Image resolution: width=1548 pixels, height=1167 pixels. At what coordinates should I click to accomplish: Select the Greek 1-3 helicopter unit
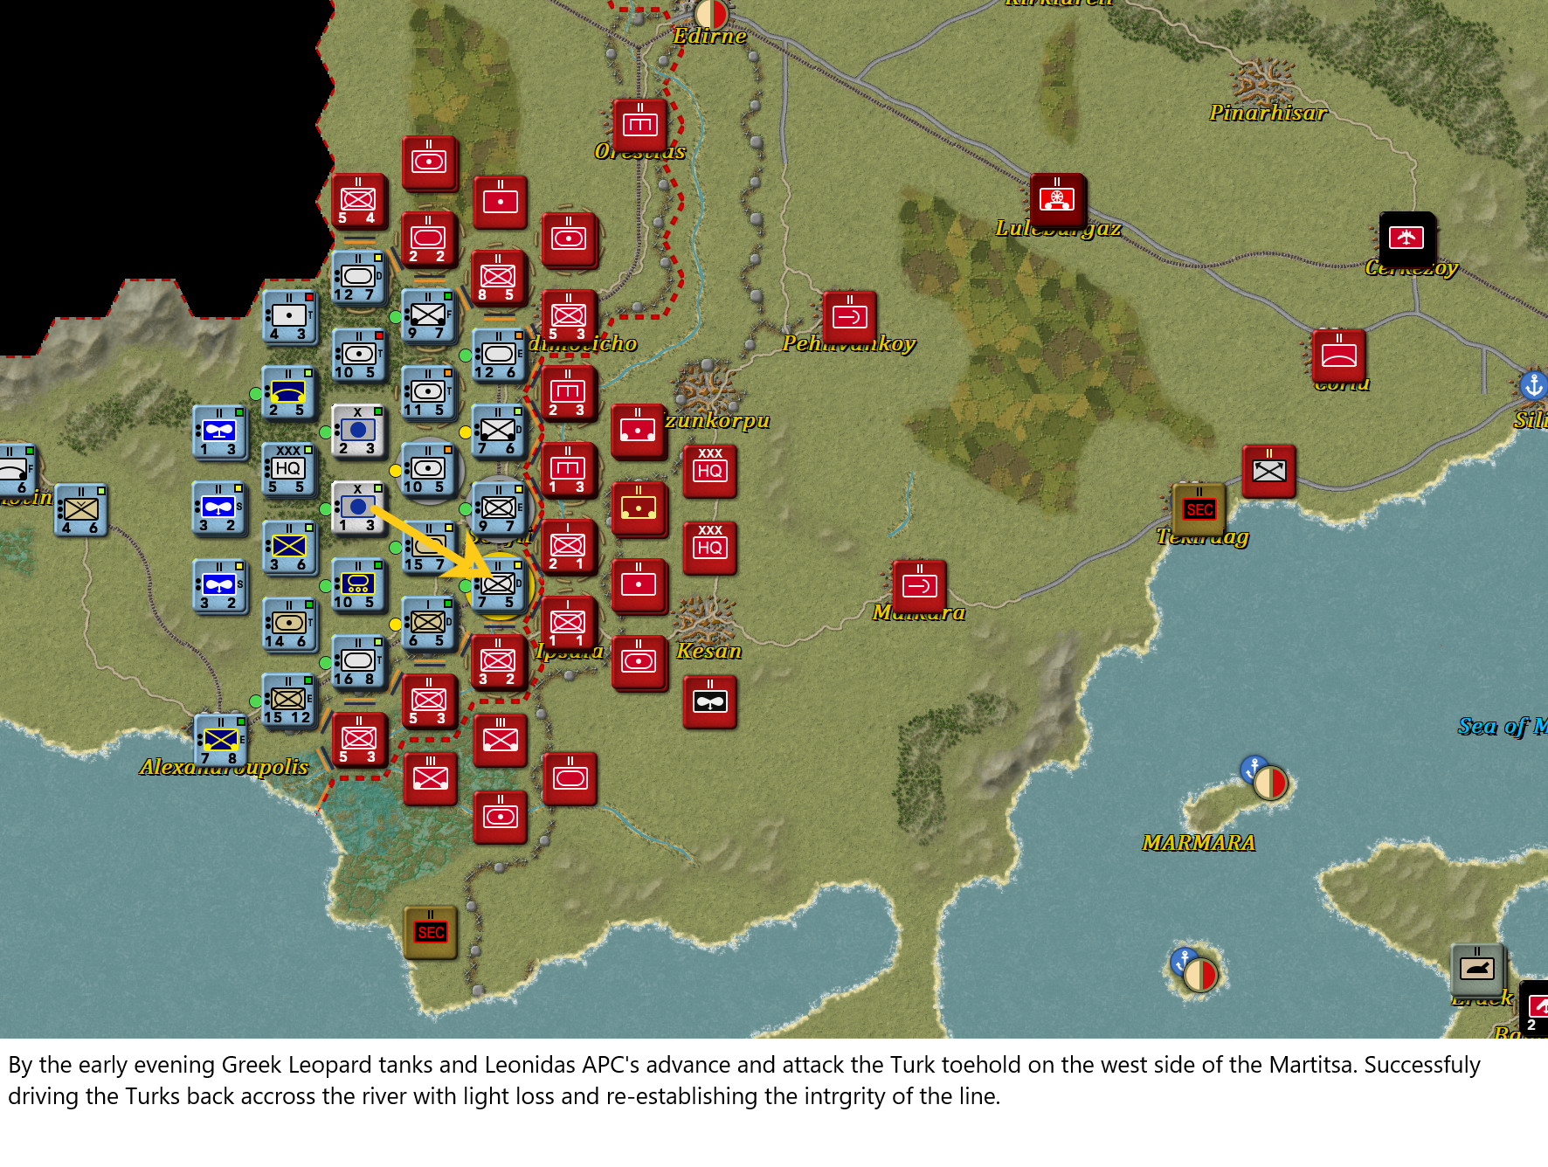click(219, 432)
